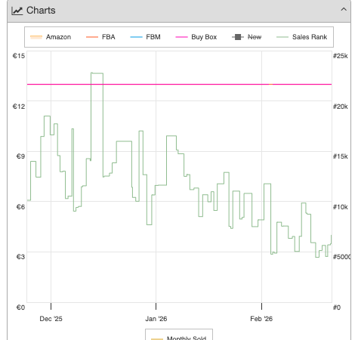Click the #20k rank axis label
Screen dimensions: 358x340
tap(341, 107)
